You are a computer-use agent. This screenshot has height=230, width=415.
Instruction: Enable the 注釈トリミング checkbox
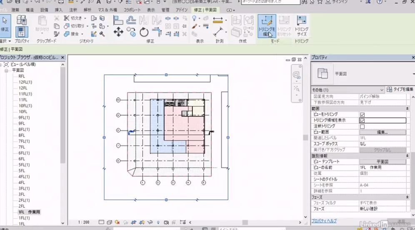pyautogui.click(x=362, y=126)
